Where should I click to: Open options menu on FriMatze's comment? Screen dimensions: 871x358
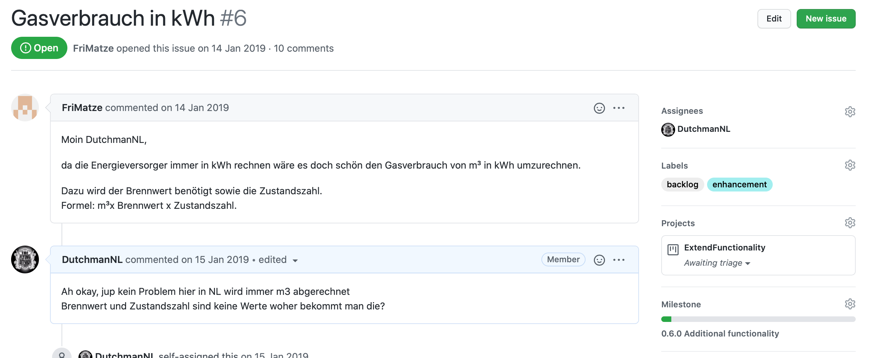point(619,108)
